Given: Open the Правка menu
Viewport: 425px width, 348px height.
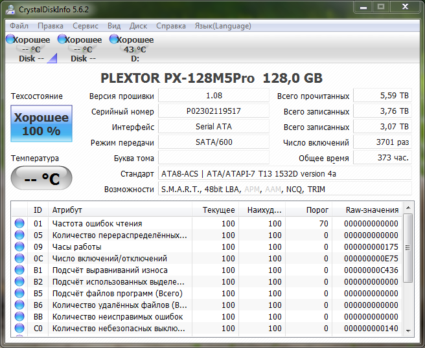Looking at the screenshot, I should pos(51,26).
